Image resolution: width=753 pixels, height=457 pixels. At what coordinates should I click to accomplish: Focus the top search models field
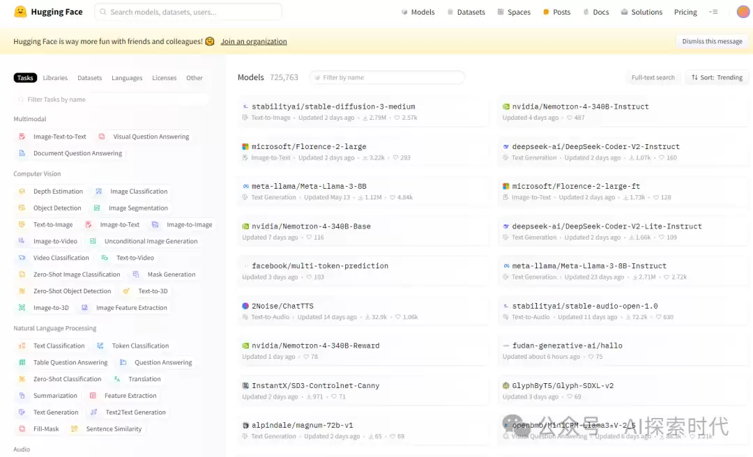coord(188,12)
